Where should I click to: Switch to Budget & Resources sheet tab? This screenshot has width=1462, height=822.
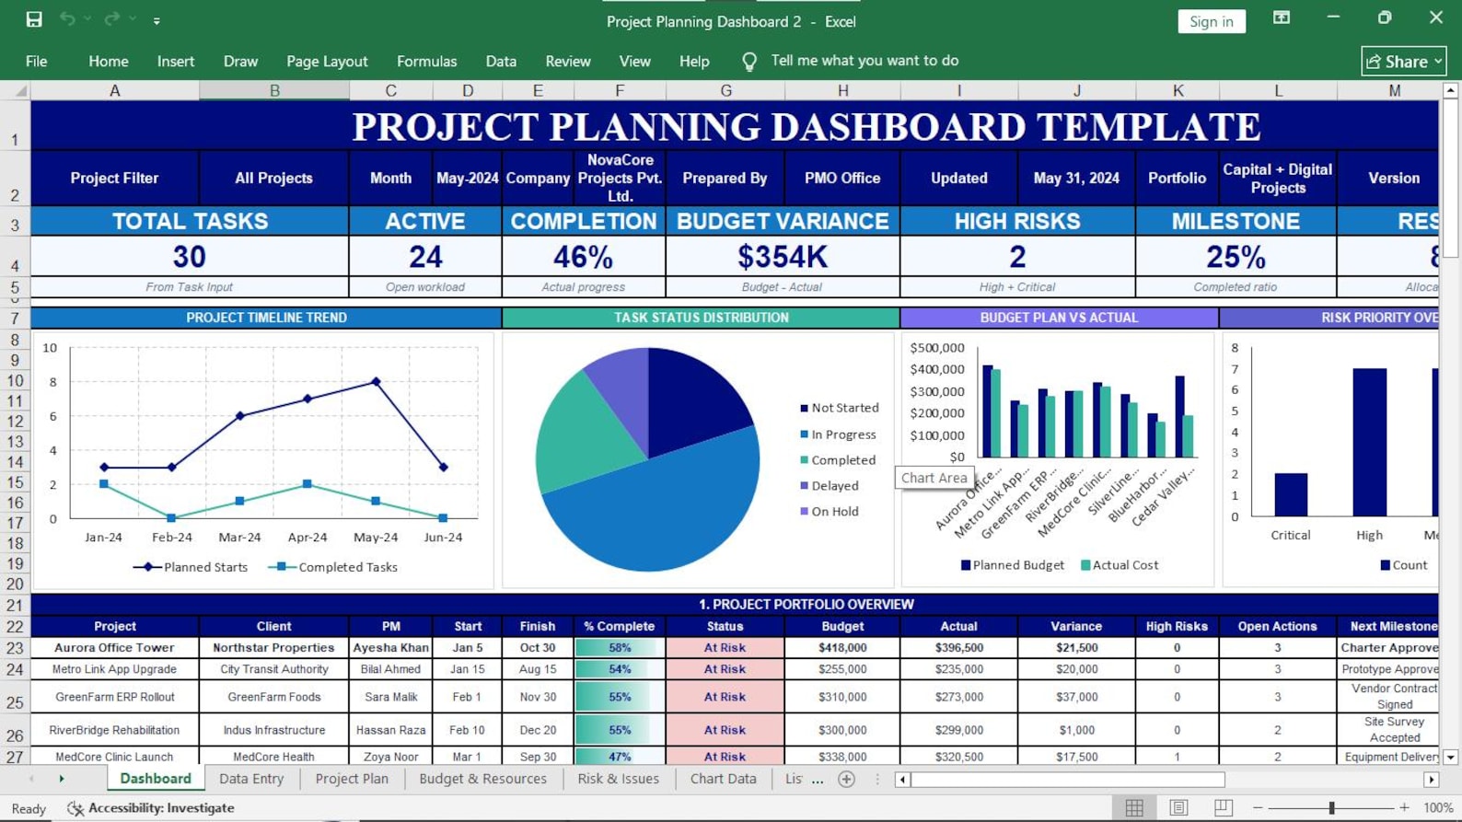pos(482,779)
